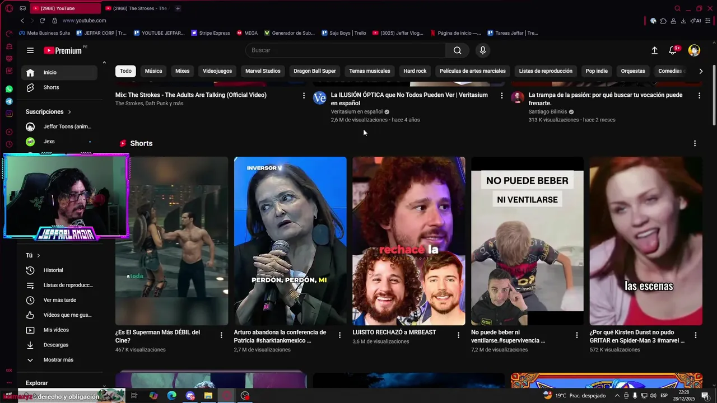The height and width of the screenshot is (403, 717).
Task: Open Videos que me gustan
Action: (x=59, y=315)
